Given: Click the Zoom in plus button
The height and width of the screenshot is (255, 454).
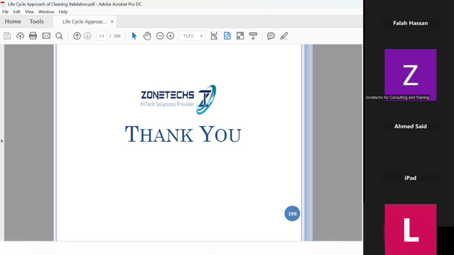Looking at the screenshot, I should (171, 36).
